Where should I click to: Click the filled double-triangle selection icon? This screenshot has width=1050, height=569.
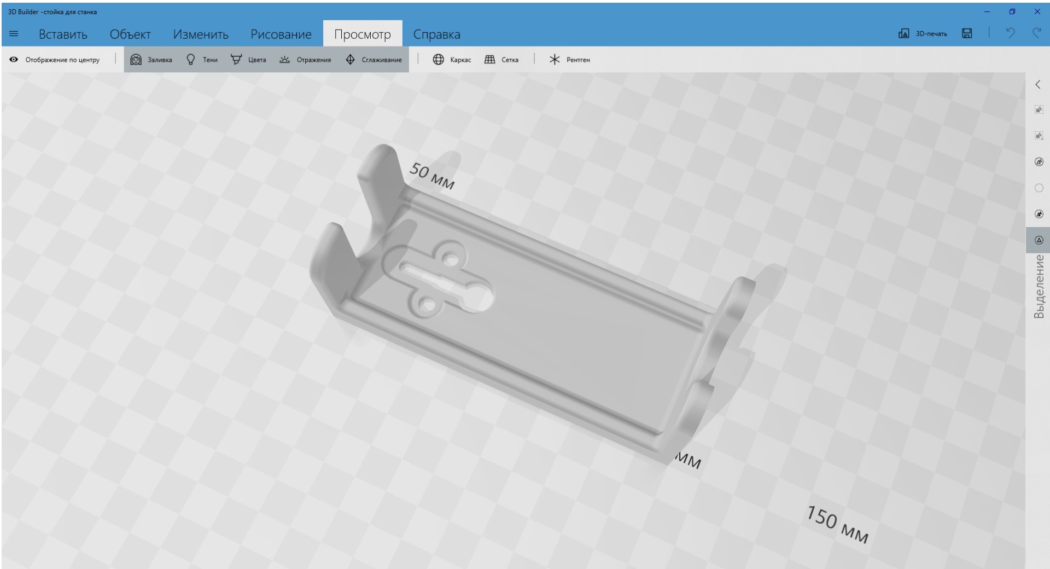[1039, 214]
